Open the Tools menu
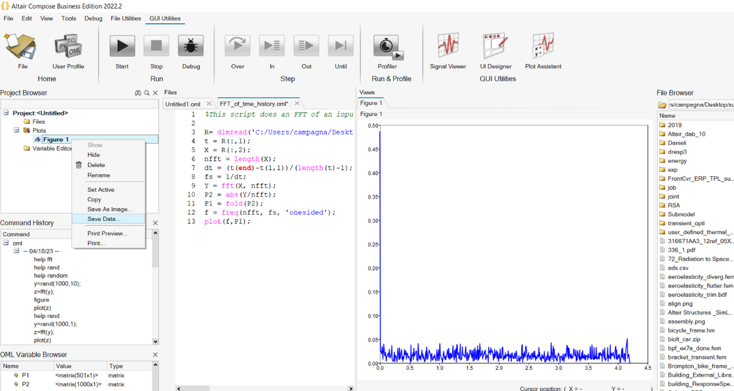Viewport: 734px width, 391px height. pos(68,18)
